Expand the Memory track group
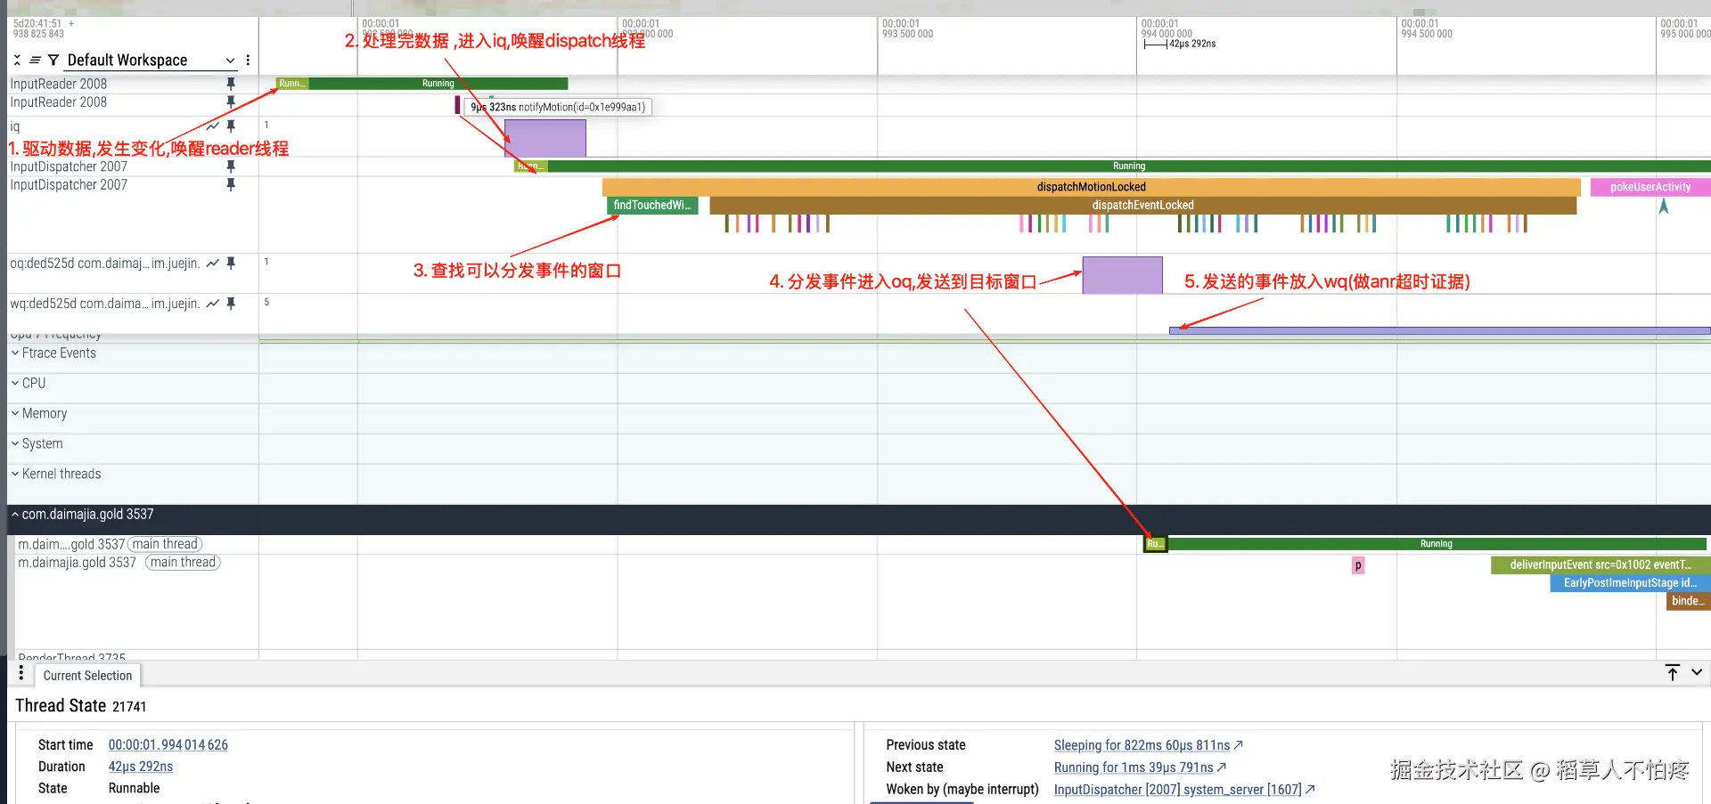Screen dimensions: 1711x804 [x=15, y=414]
